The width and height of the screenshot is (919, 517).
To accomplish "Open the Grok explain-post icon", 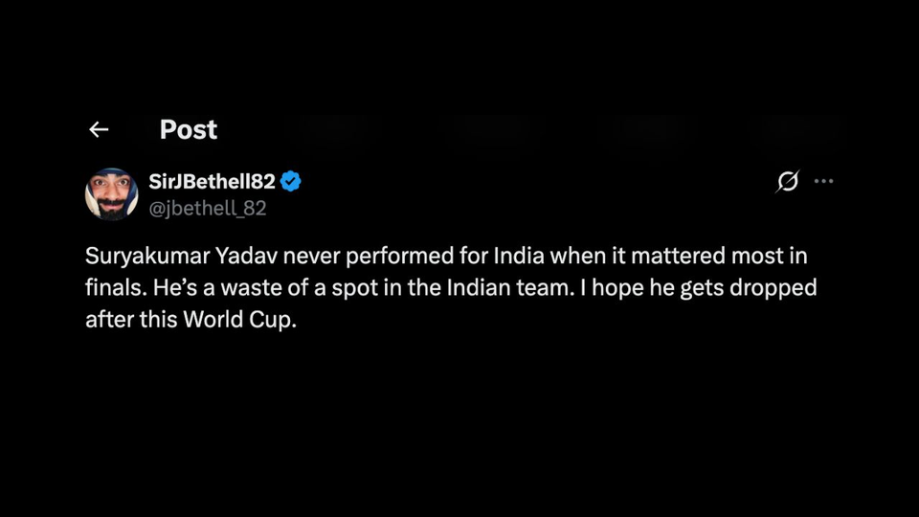I will point(787,181).
